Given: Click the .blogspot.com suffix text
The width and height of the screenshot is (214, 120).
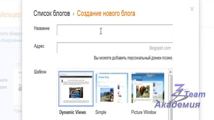Looking at the screenshot, I should point(160,48).
